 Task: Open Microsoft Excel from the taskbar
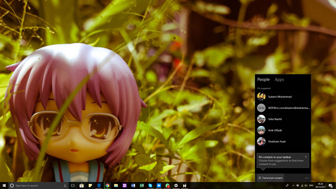[x=142, y=185]
